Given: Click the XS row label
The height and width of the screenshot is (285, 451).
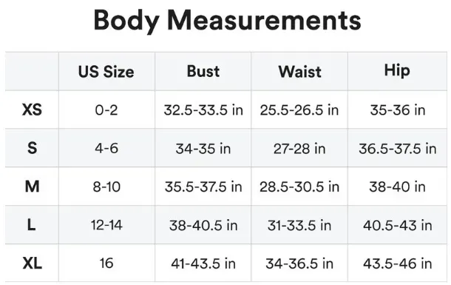Looking at the screenshot, I should [x=32, y=110].
